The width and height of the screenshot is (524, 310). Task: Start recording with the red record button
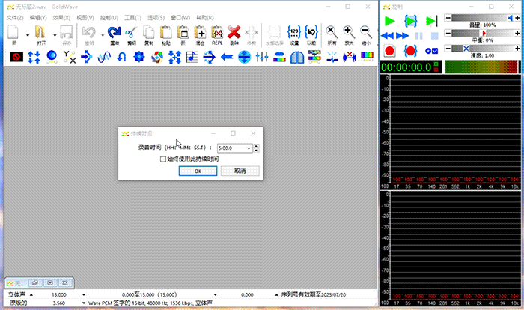tap(389, 50)
